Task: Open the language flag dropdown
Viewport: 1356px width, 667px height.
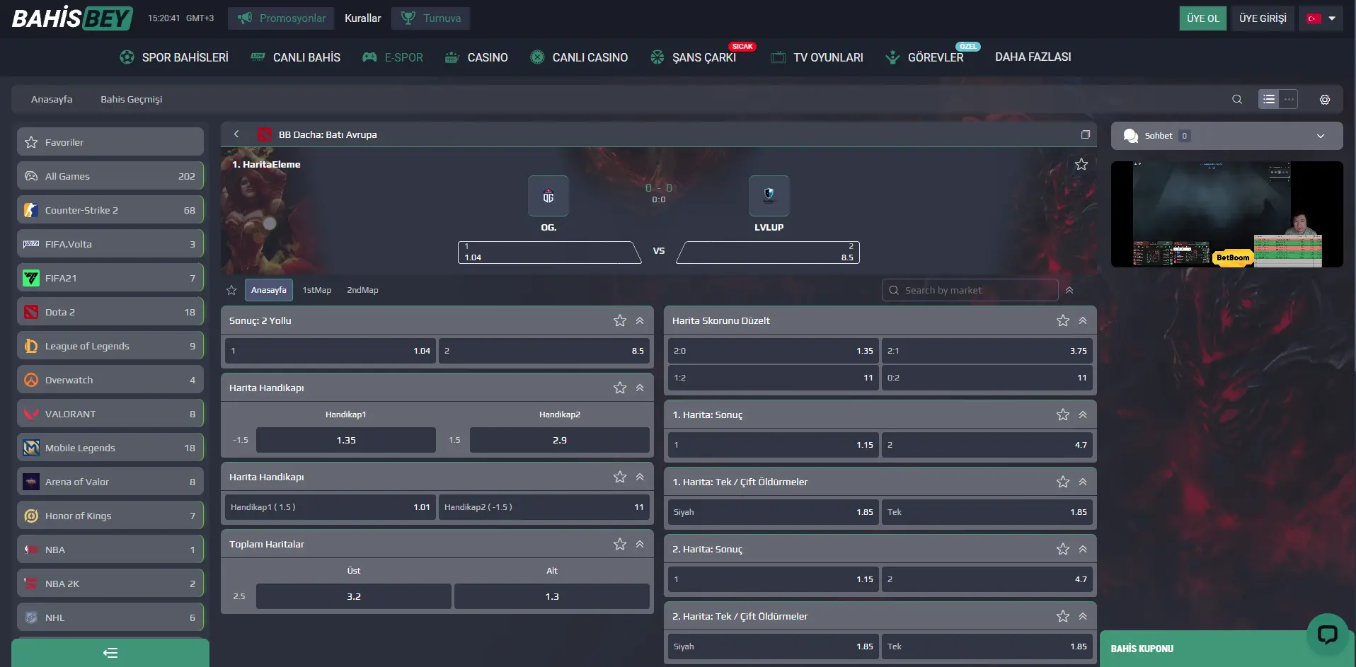Action: [x=1321, y=18]
